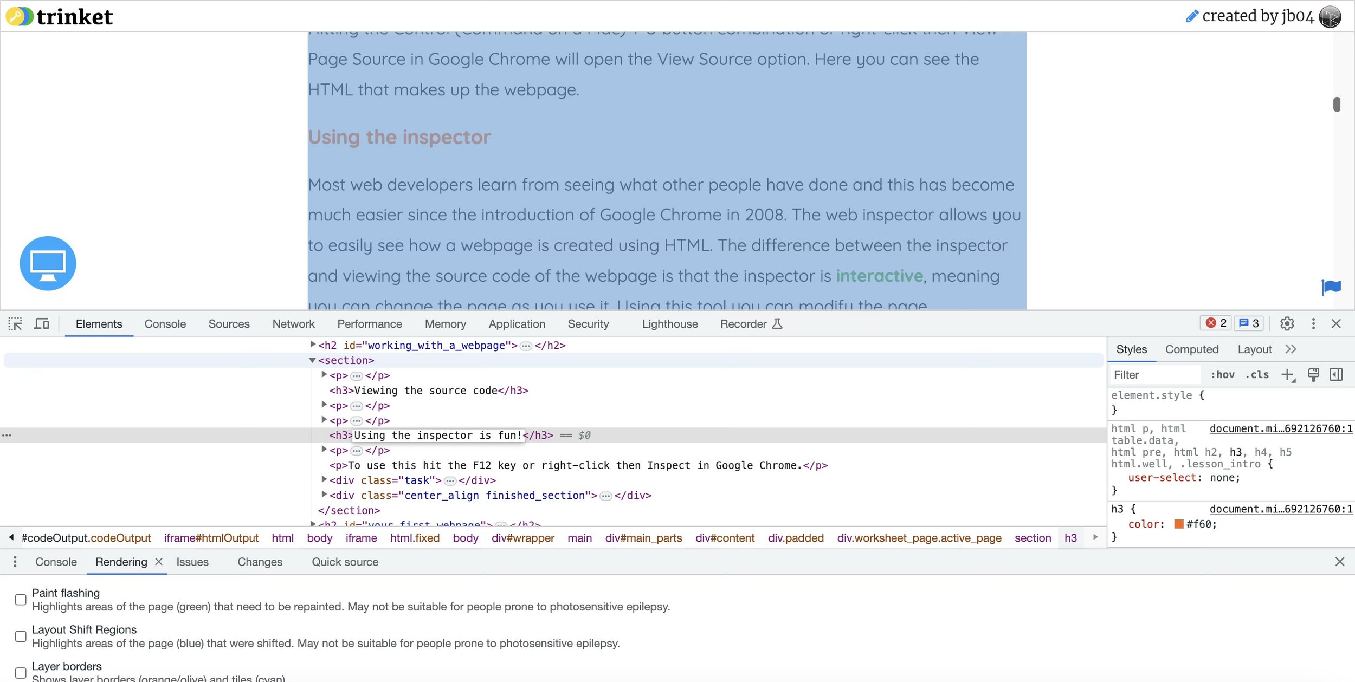
Task: Enable the Layout Shift Regions checkbox
Action: (x=21, y=636)
